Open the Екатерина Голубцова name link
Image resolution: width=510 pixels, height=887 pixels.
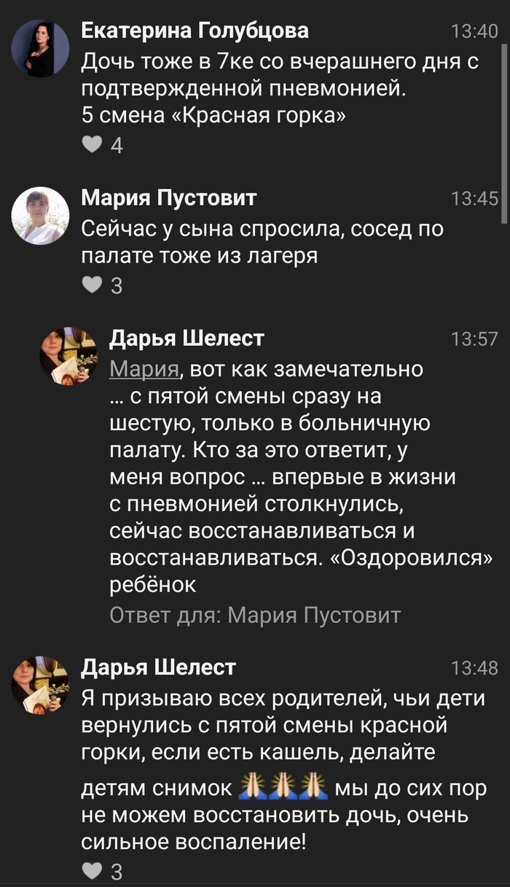click(x=195, y=31)
